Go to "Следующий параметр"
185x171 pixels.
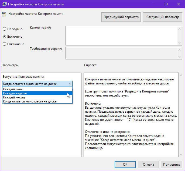163,17
